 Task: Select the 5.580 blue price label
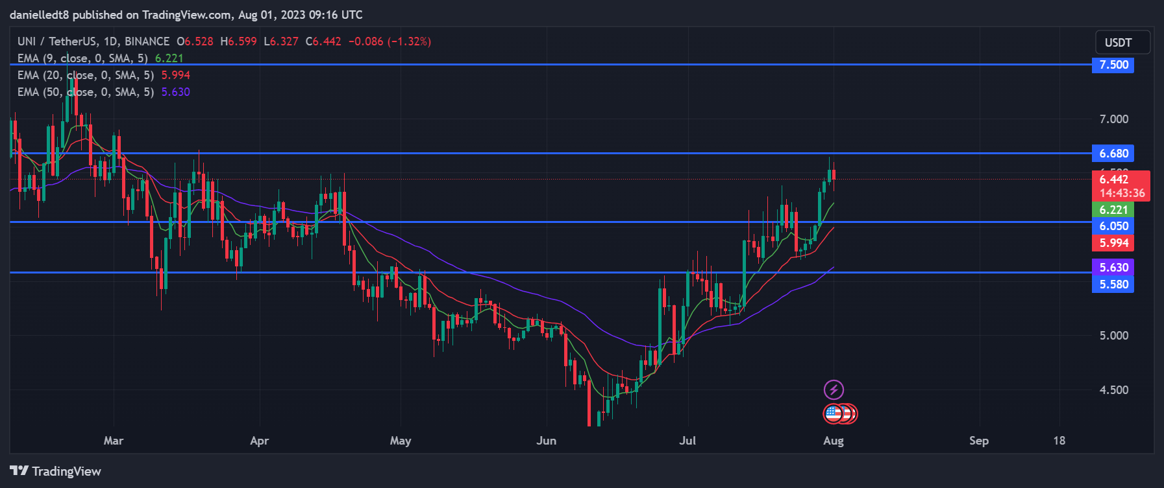1113,285
